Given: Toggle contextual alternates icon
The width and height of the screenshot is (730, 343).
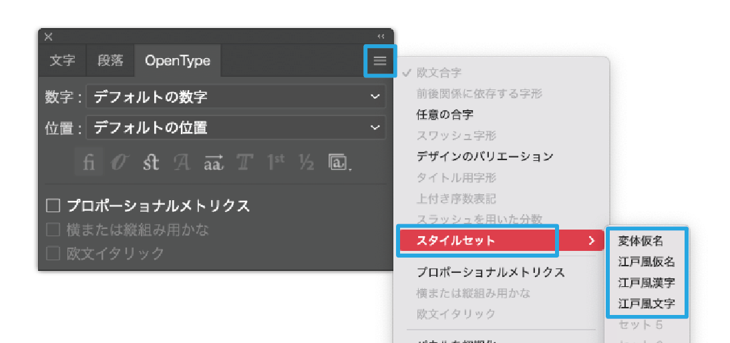Looking at the screenshot, I should (120, 162).
